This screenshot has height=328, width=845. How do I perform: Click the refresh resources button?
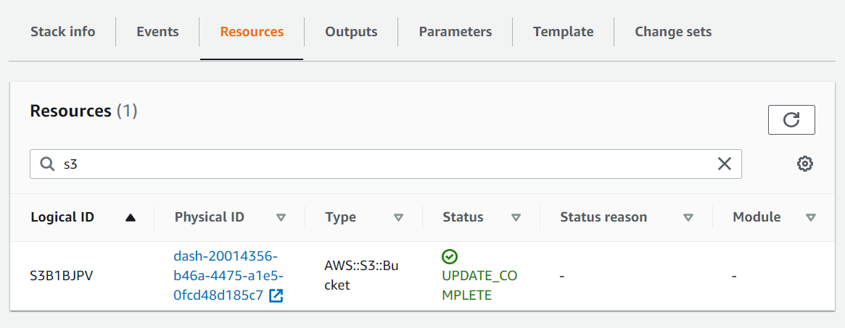point(791,120)
